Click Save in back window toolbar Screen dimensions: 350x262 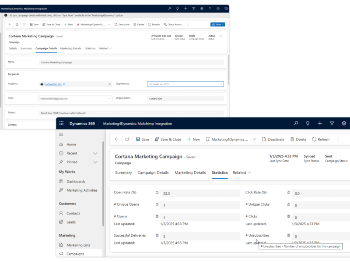click(x=35, y=24)
